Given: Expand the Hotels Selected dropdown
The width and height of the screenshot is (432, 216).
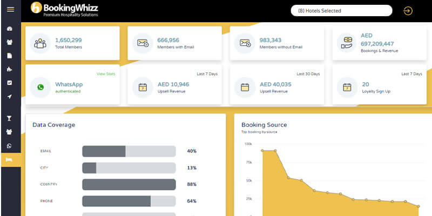Looking at the screenshot, I should 341,11.
